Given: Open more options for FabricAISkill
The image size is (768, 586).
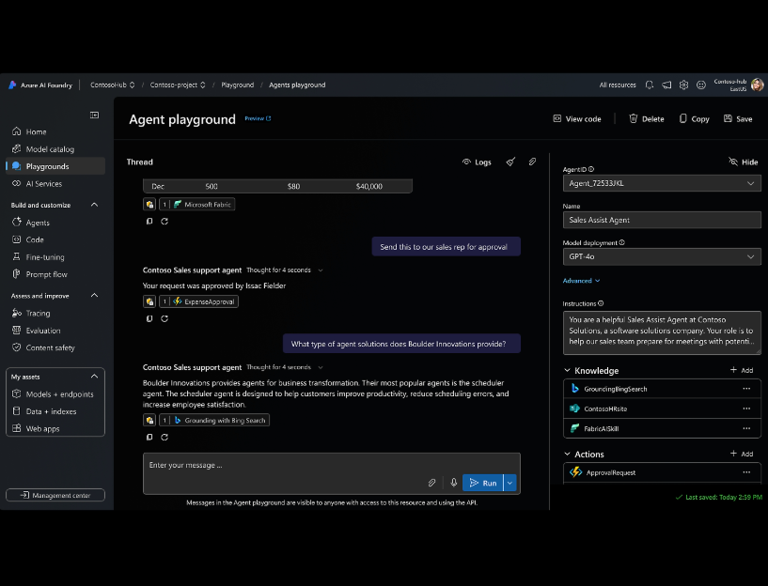Looking at the screenshot, I should click(x=746, y=428).
